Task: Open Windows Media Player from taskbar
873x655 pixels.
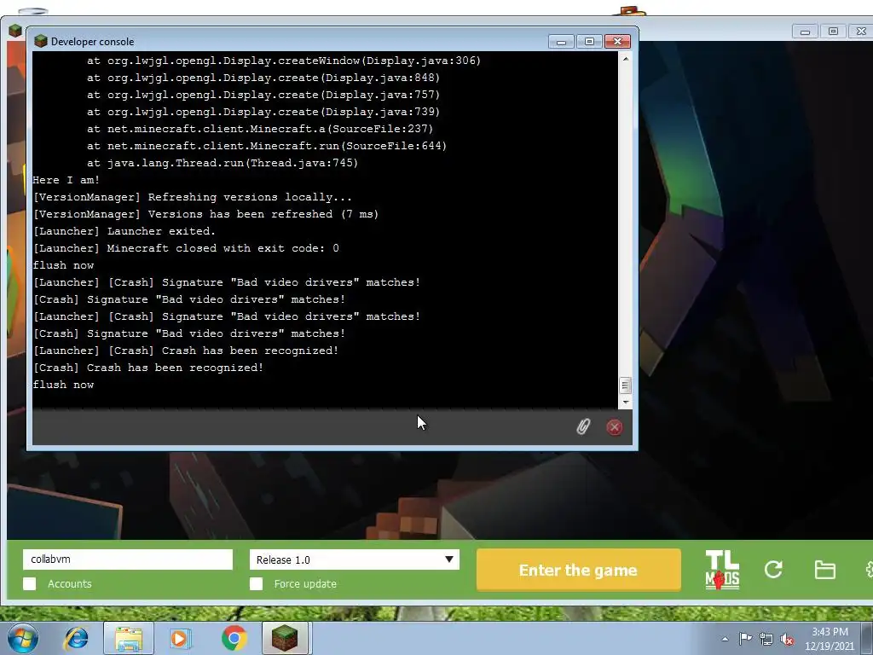Action: 180,638
